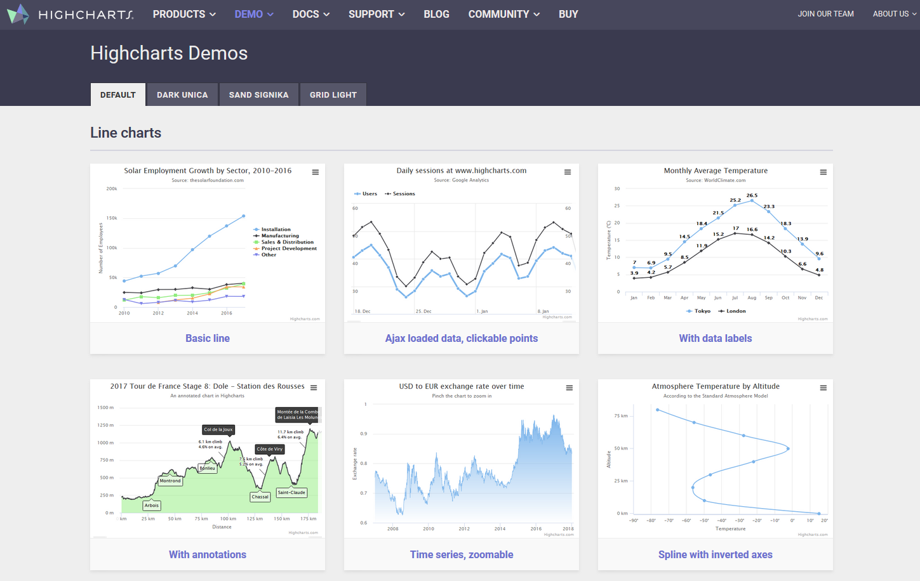The height and width of the screenshot is (581, 920).
Task: Switch to the GRID LIGHT theme tab
Action: click(x=333, y=95)
